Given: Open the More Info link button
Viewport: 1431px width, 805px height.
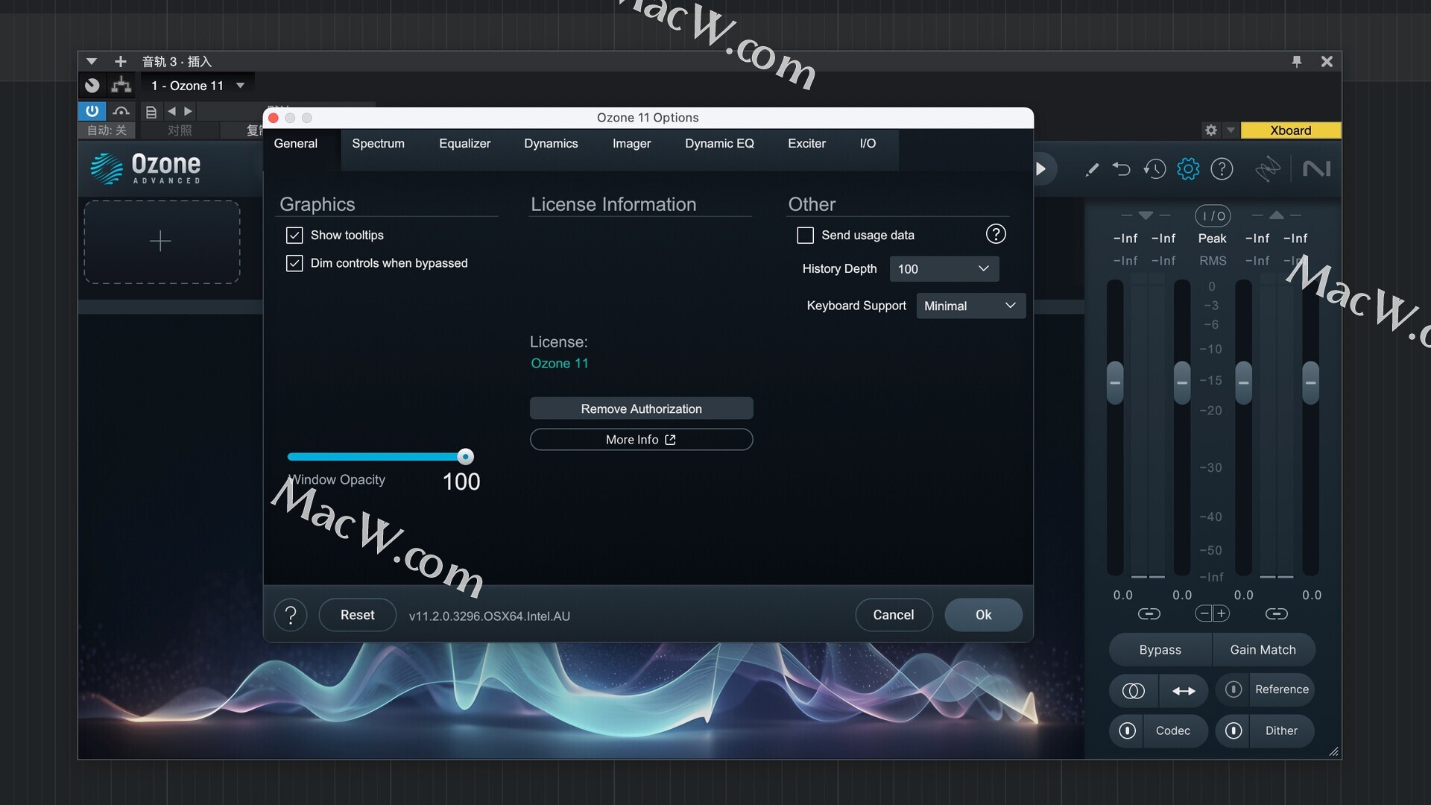Looking at the screenshot, I should (x=641, y=440).
